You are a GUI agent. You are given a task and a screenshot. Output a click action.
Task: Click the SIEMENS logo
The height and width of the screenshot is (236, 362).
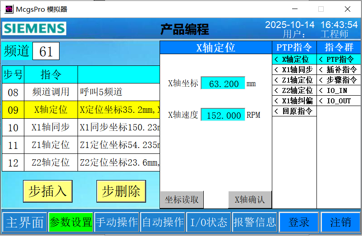point(34,28)
